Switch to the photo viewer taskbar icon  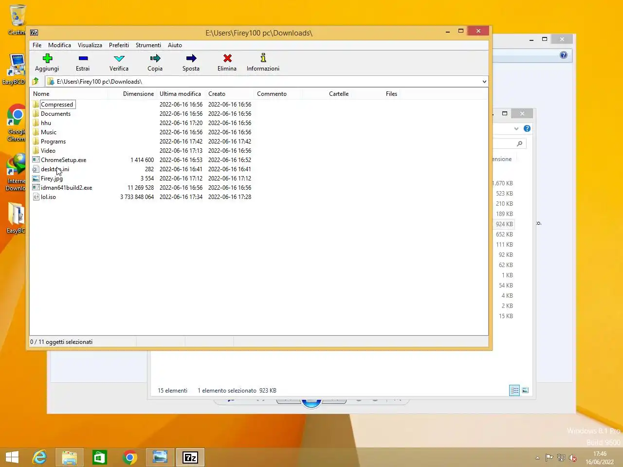click(160, 457)
